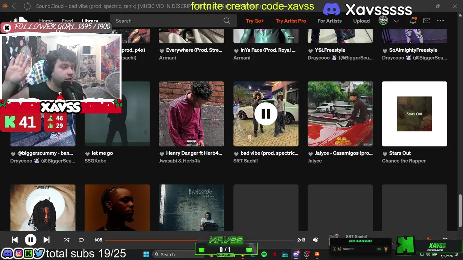Viewport: 463px width, 260px height.
Task: Click the search magnifier icon
Action: 227,21
